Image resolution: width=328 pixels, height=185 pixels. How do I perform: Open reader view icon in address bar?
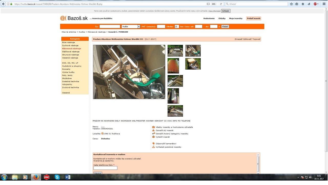click(x=208, y=4)
